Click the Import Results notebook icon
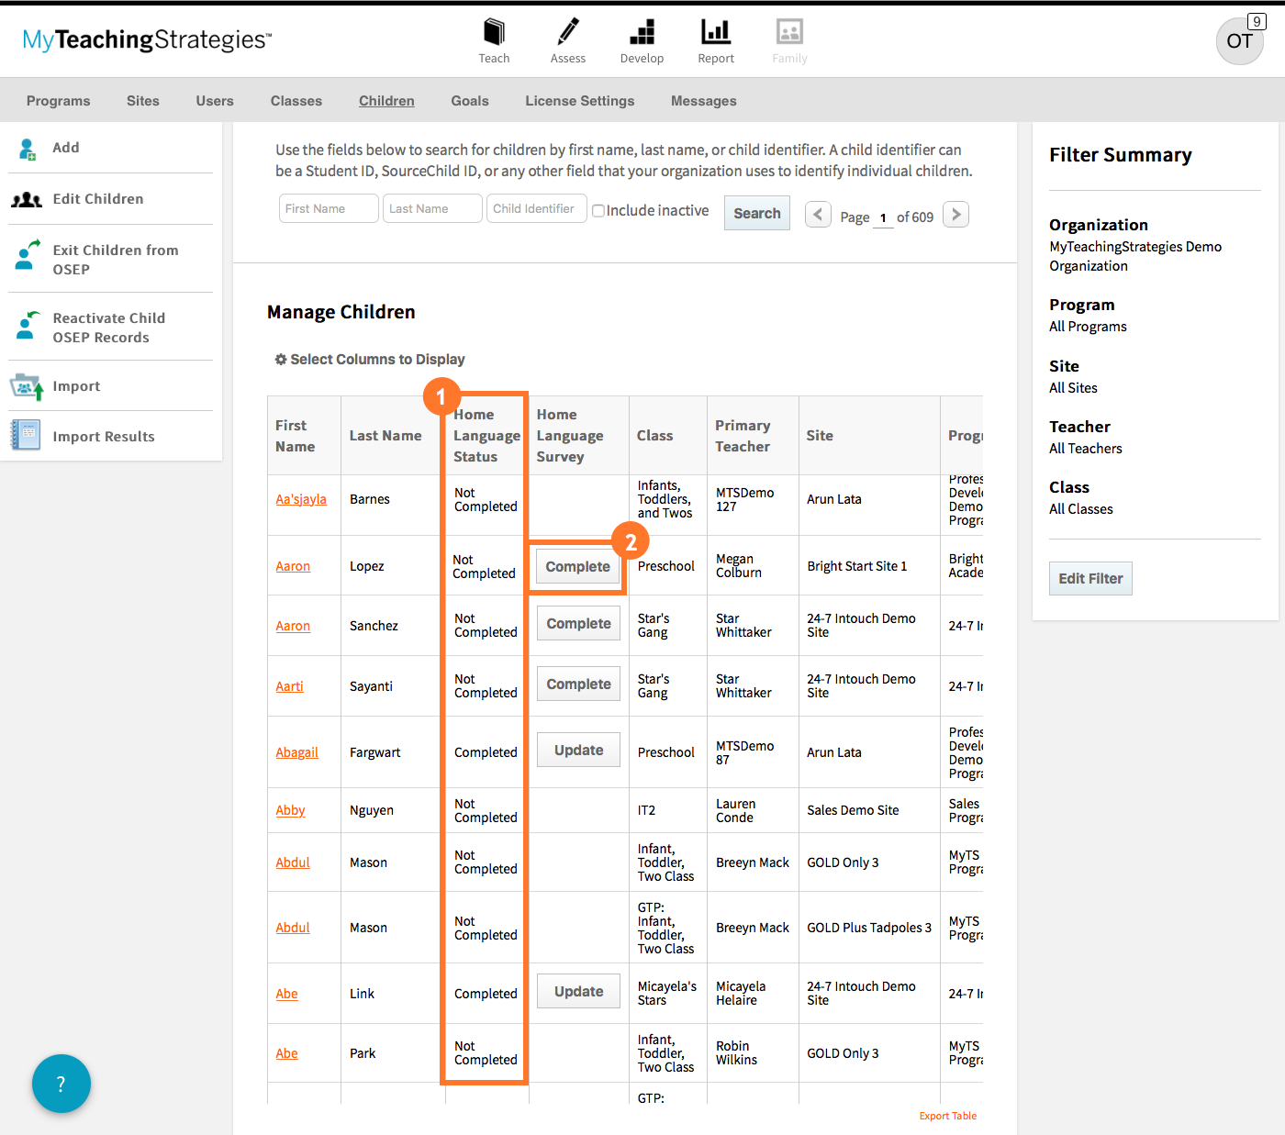 click(x=26, y=435)
